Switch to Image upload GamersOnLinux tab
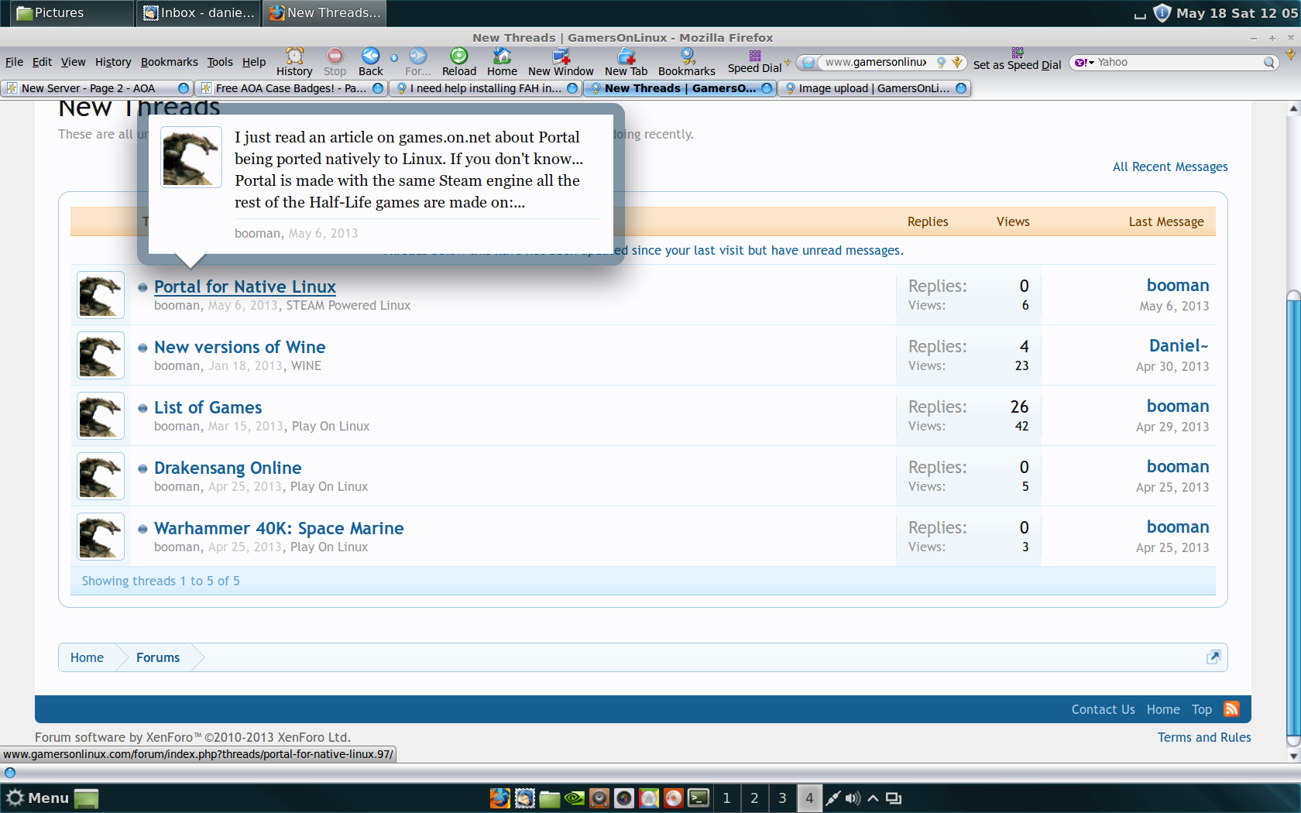 coord(874,88)
